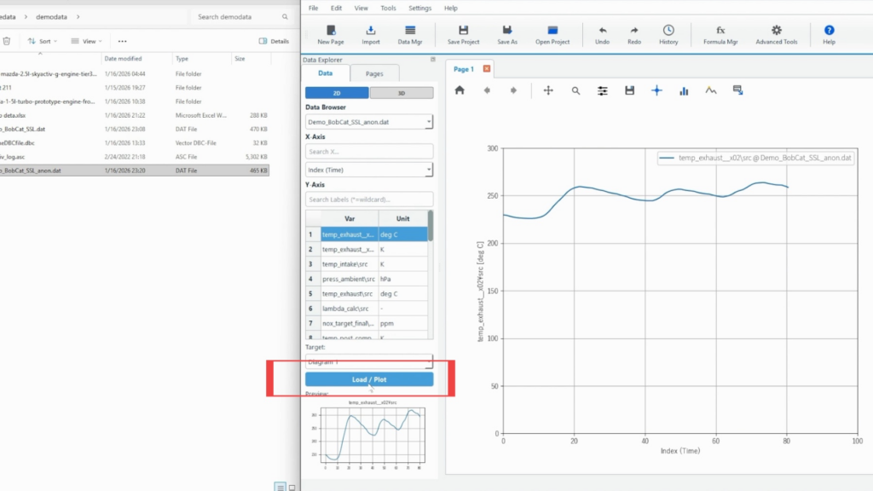Toggle the crosshair cursor tool
873x491 pixels.
pyautogui.click(x=656, y=90)
